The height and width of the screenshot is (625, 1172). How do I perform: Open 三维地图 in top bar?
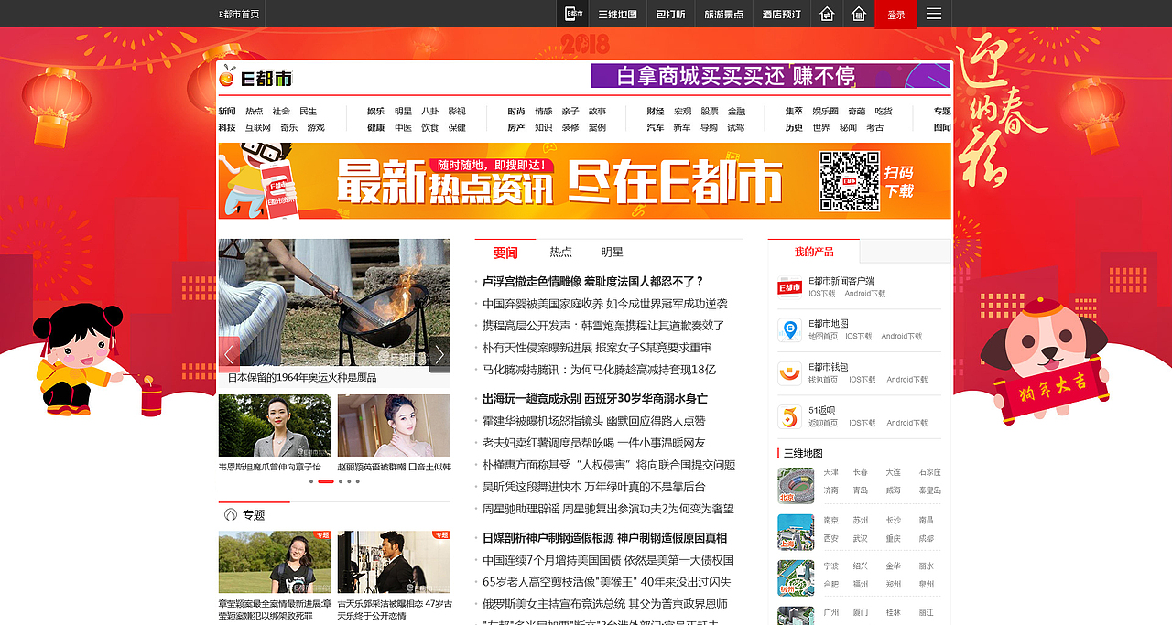pos(617,14)
